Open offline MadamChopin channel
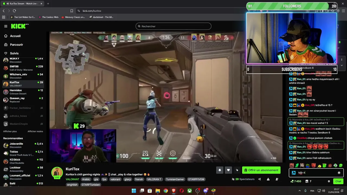 (23, 124)
